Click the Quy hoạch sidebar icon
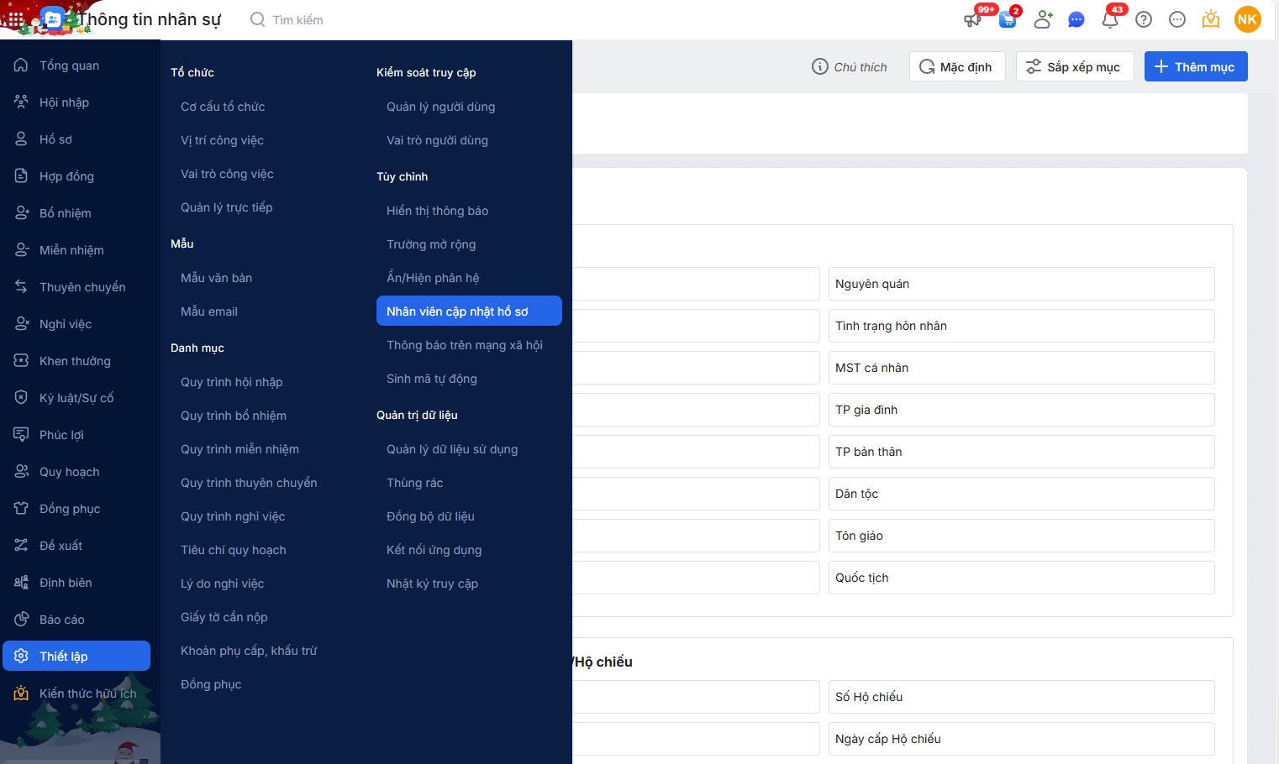Screen dimensions: 1279x764 (x=21, y=471)
